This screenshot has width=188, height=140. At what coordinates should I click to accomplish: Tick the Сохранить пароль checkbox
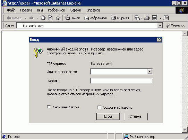pos(99,107)
